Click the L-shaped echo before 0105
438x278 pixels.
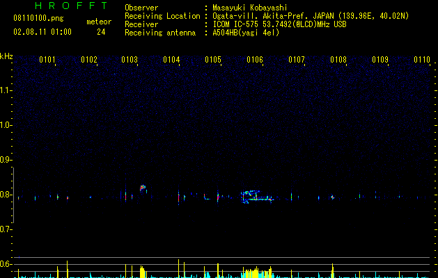206,197
